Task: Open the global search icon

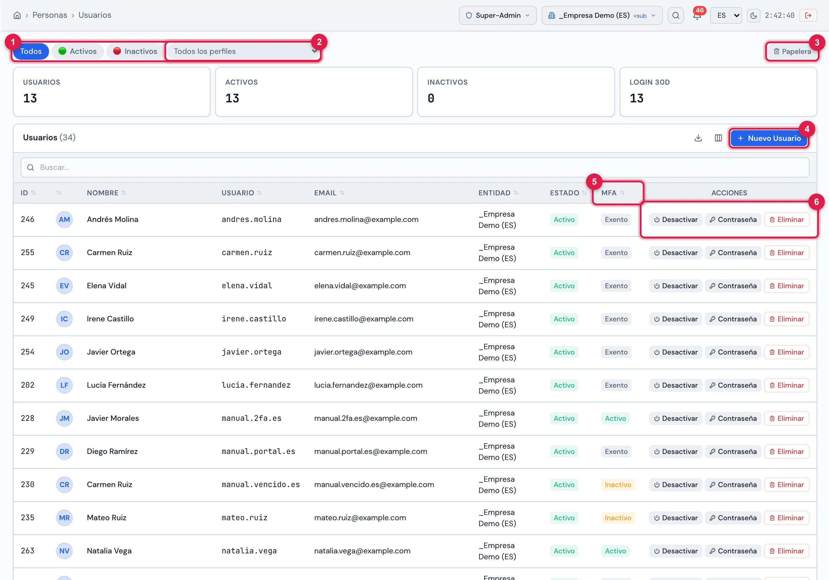Action: [676, 15]
